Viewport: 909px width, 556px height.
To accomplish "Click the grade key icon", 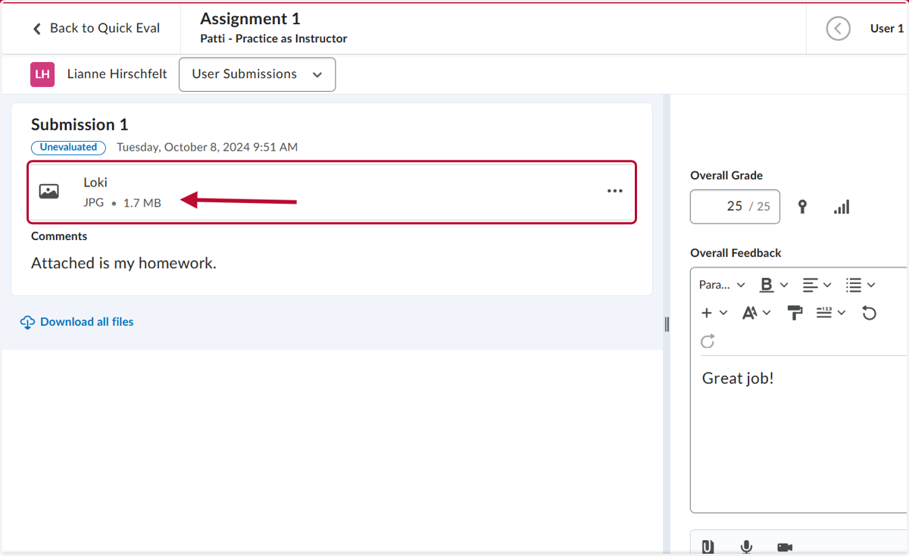I will click(x=803, y=207).
